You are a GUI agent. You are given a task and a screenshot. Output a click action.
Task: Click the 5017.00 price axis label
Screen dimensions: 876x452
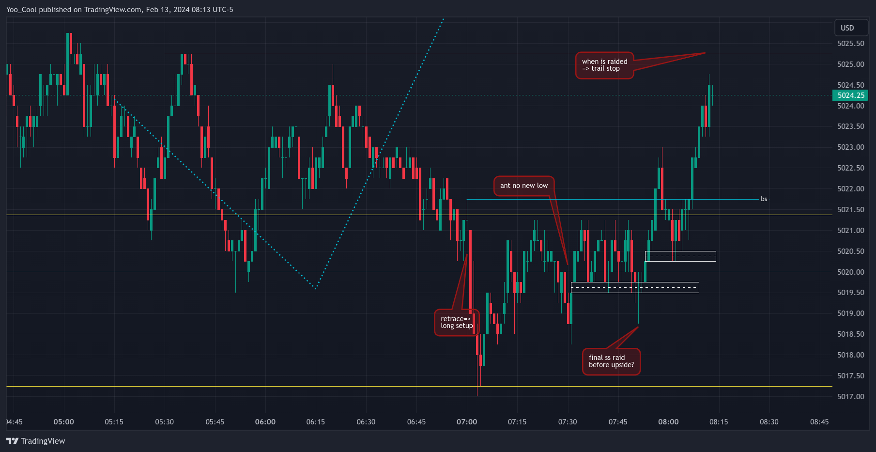click(x=851, y=397)
